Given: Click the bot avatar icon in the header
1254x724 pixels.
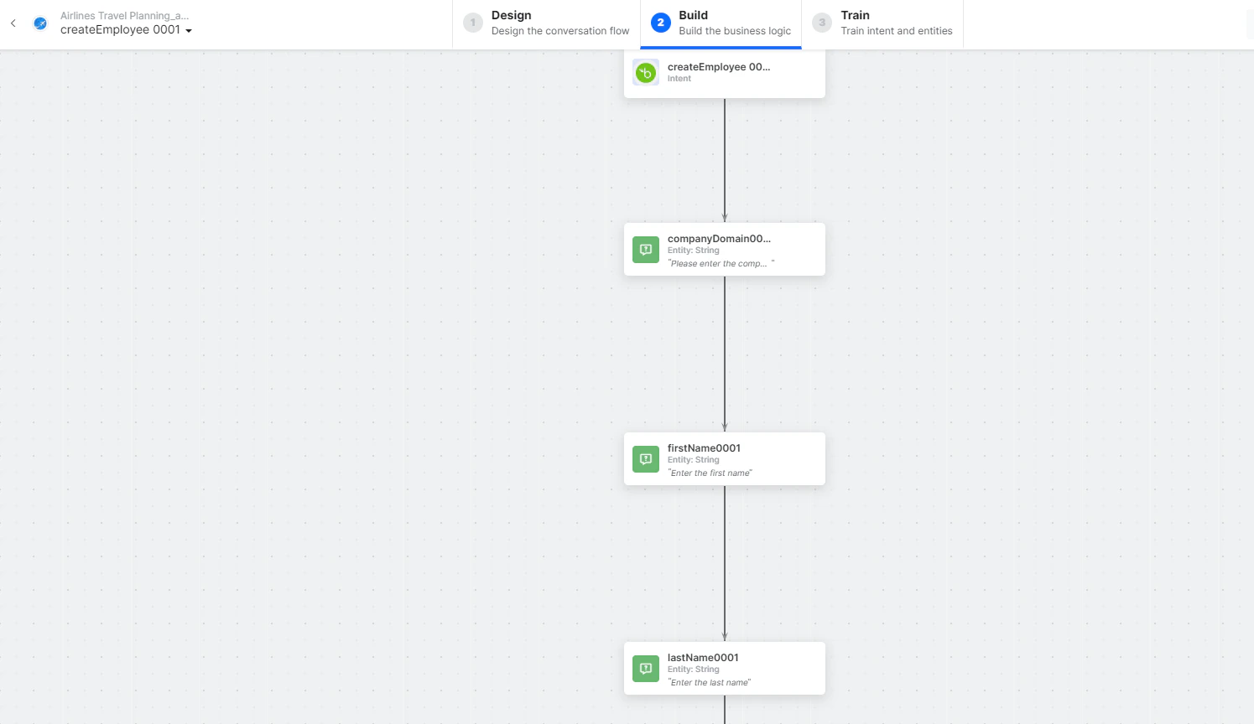Looking at the screenshot, I should click(x=40, y=23).
